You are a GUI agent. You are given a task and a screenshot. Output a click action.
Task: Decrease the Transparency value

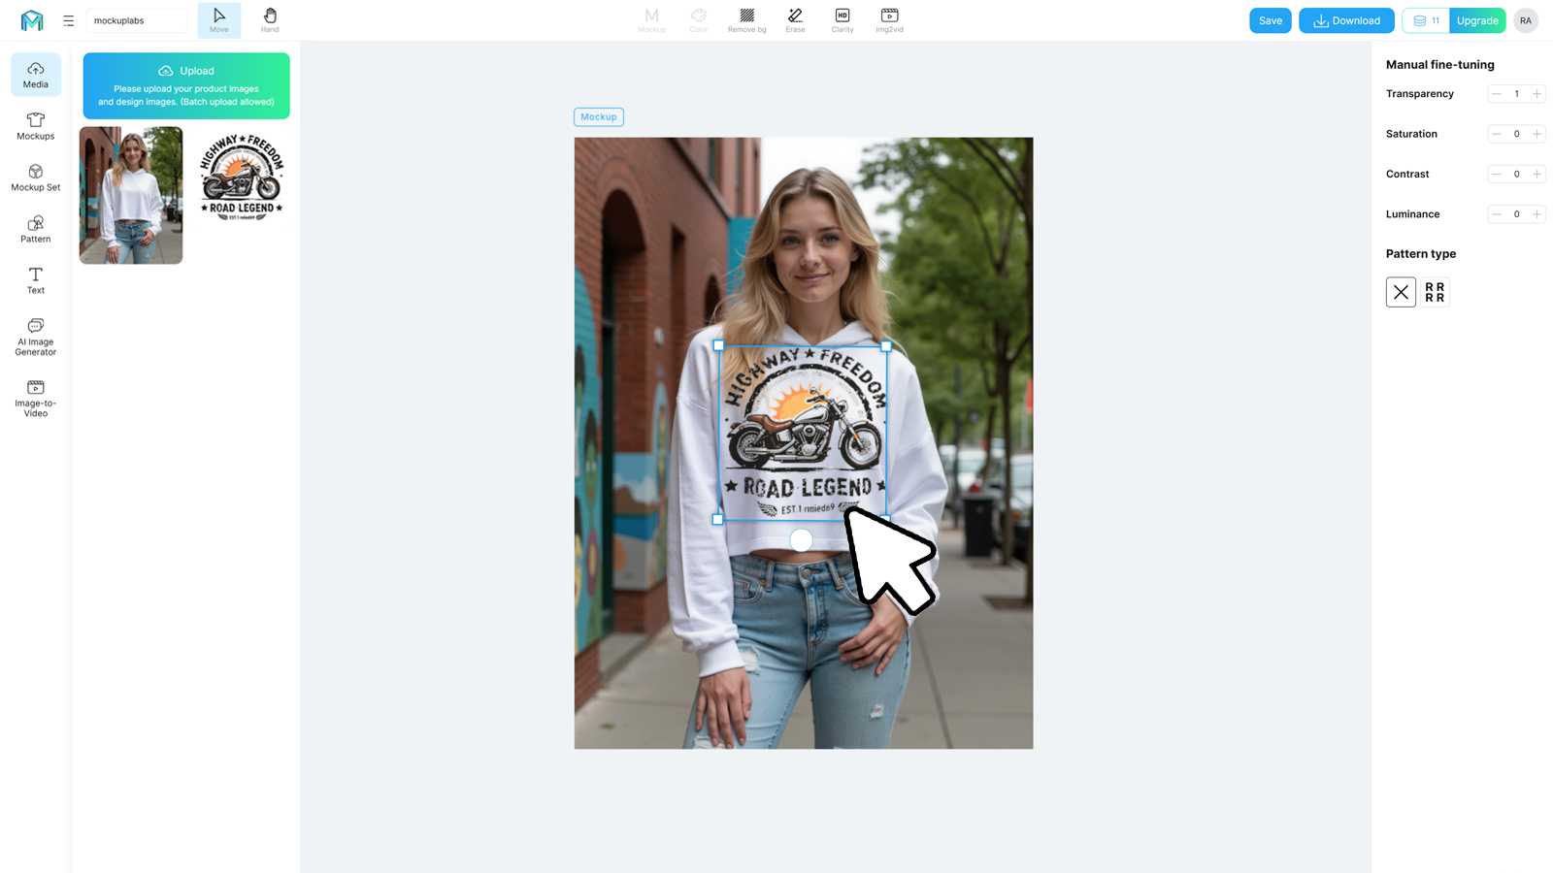coord(1497,94)
